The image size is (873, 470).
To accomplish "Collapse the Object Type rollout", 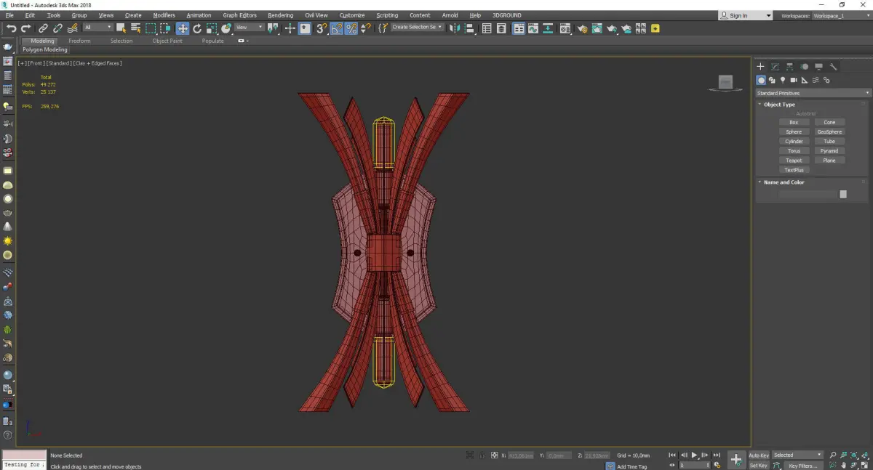I will coord(779,105).
